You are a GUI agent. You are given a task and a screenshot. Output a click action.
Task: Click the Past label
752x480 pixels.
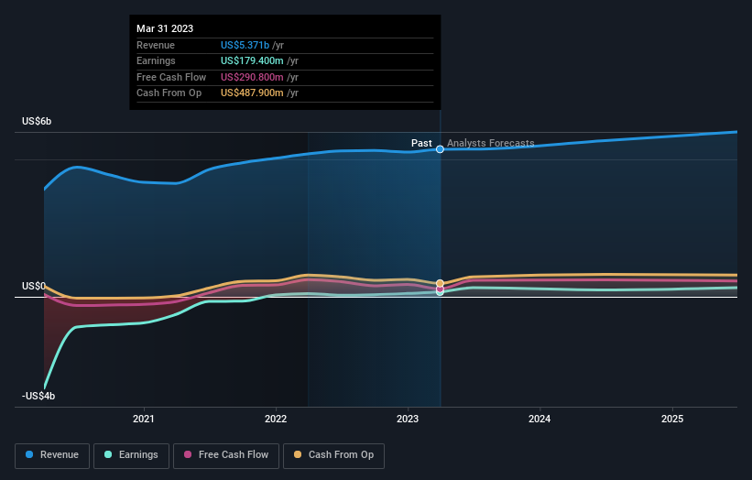tap(421, 143)
